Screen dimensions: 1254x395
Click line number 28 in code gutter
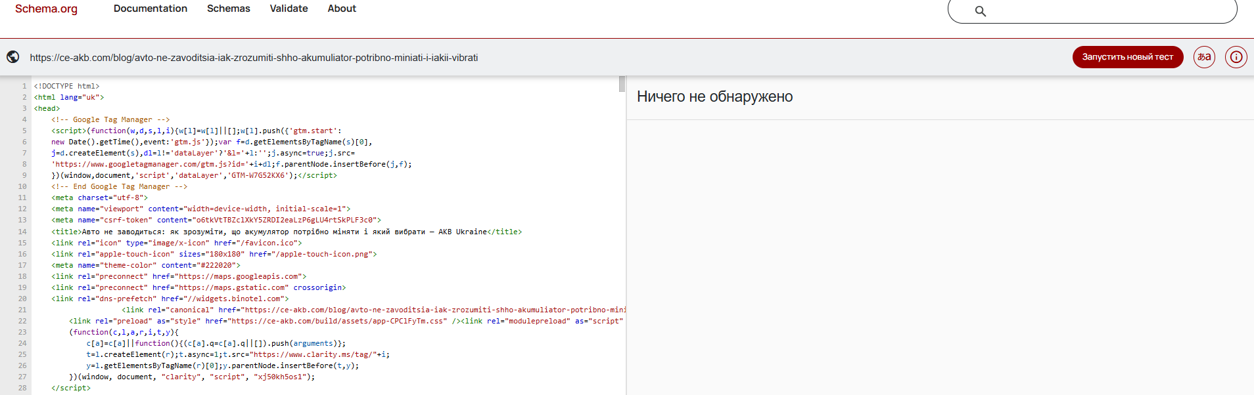pyautogui.click(x=22, y=388)
